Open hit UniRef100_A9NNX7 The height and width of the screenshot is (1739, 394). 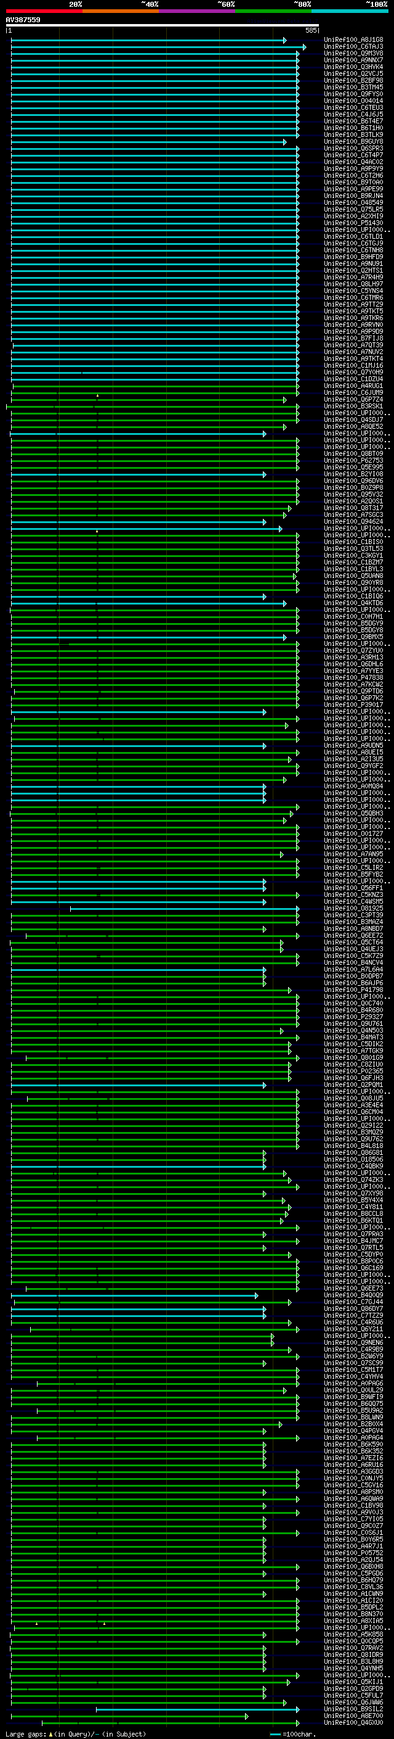(353, 60)
